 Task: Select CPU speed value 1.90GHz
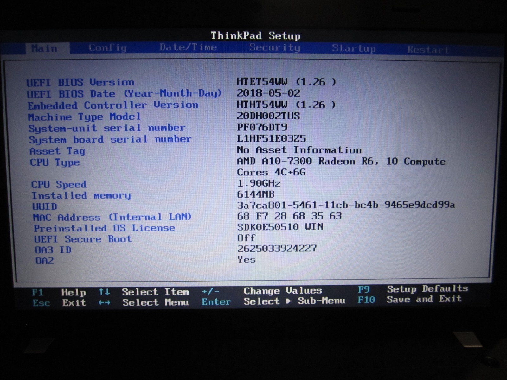259,184
